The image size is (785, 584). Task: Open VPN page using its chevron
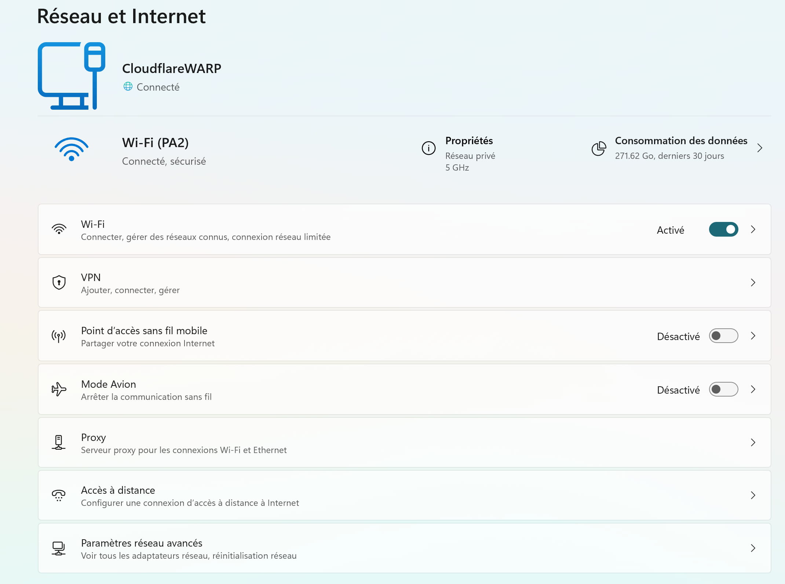point(753,282)
